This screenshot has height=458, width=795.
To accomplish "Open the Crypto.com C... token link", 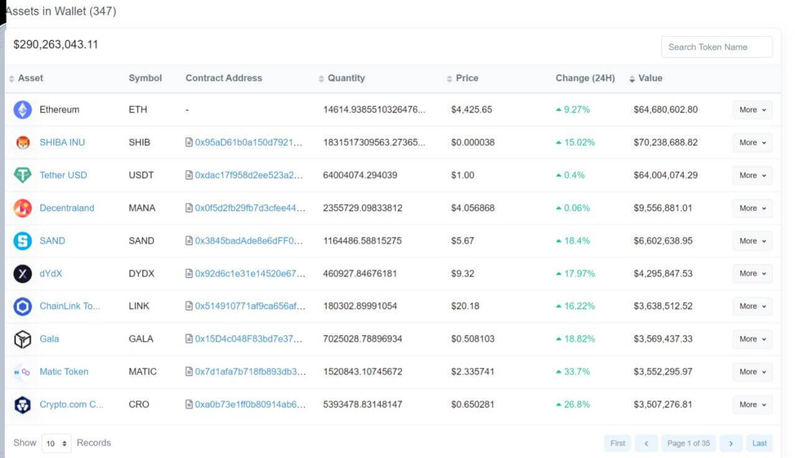I will click(71, 405).
